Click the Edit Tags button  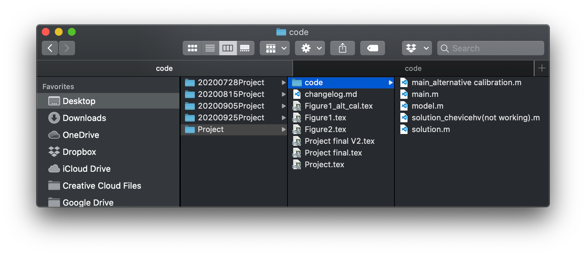click(372, 48)
